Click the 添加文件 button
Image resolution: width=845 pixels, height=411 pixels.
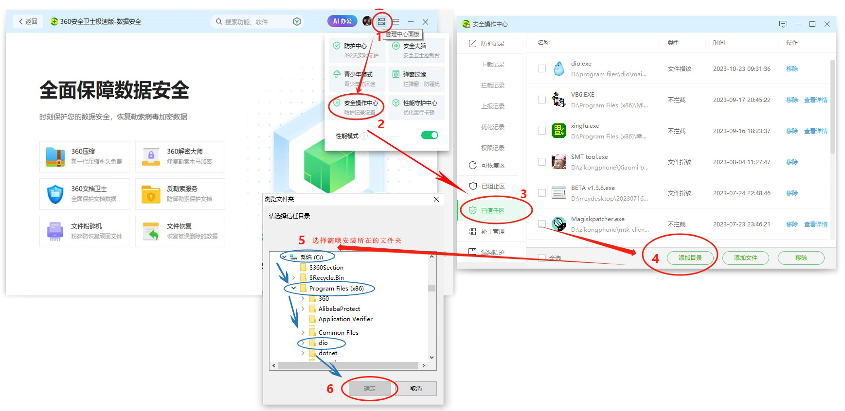coord(746,257)
